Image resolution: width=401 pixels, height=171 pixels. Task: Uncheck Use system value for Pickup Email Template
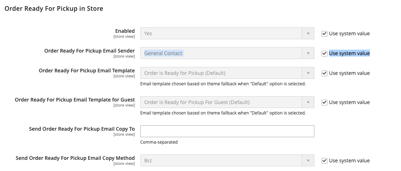(x=324, y=73)
